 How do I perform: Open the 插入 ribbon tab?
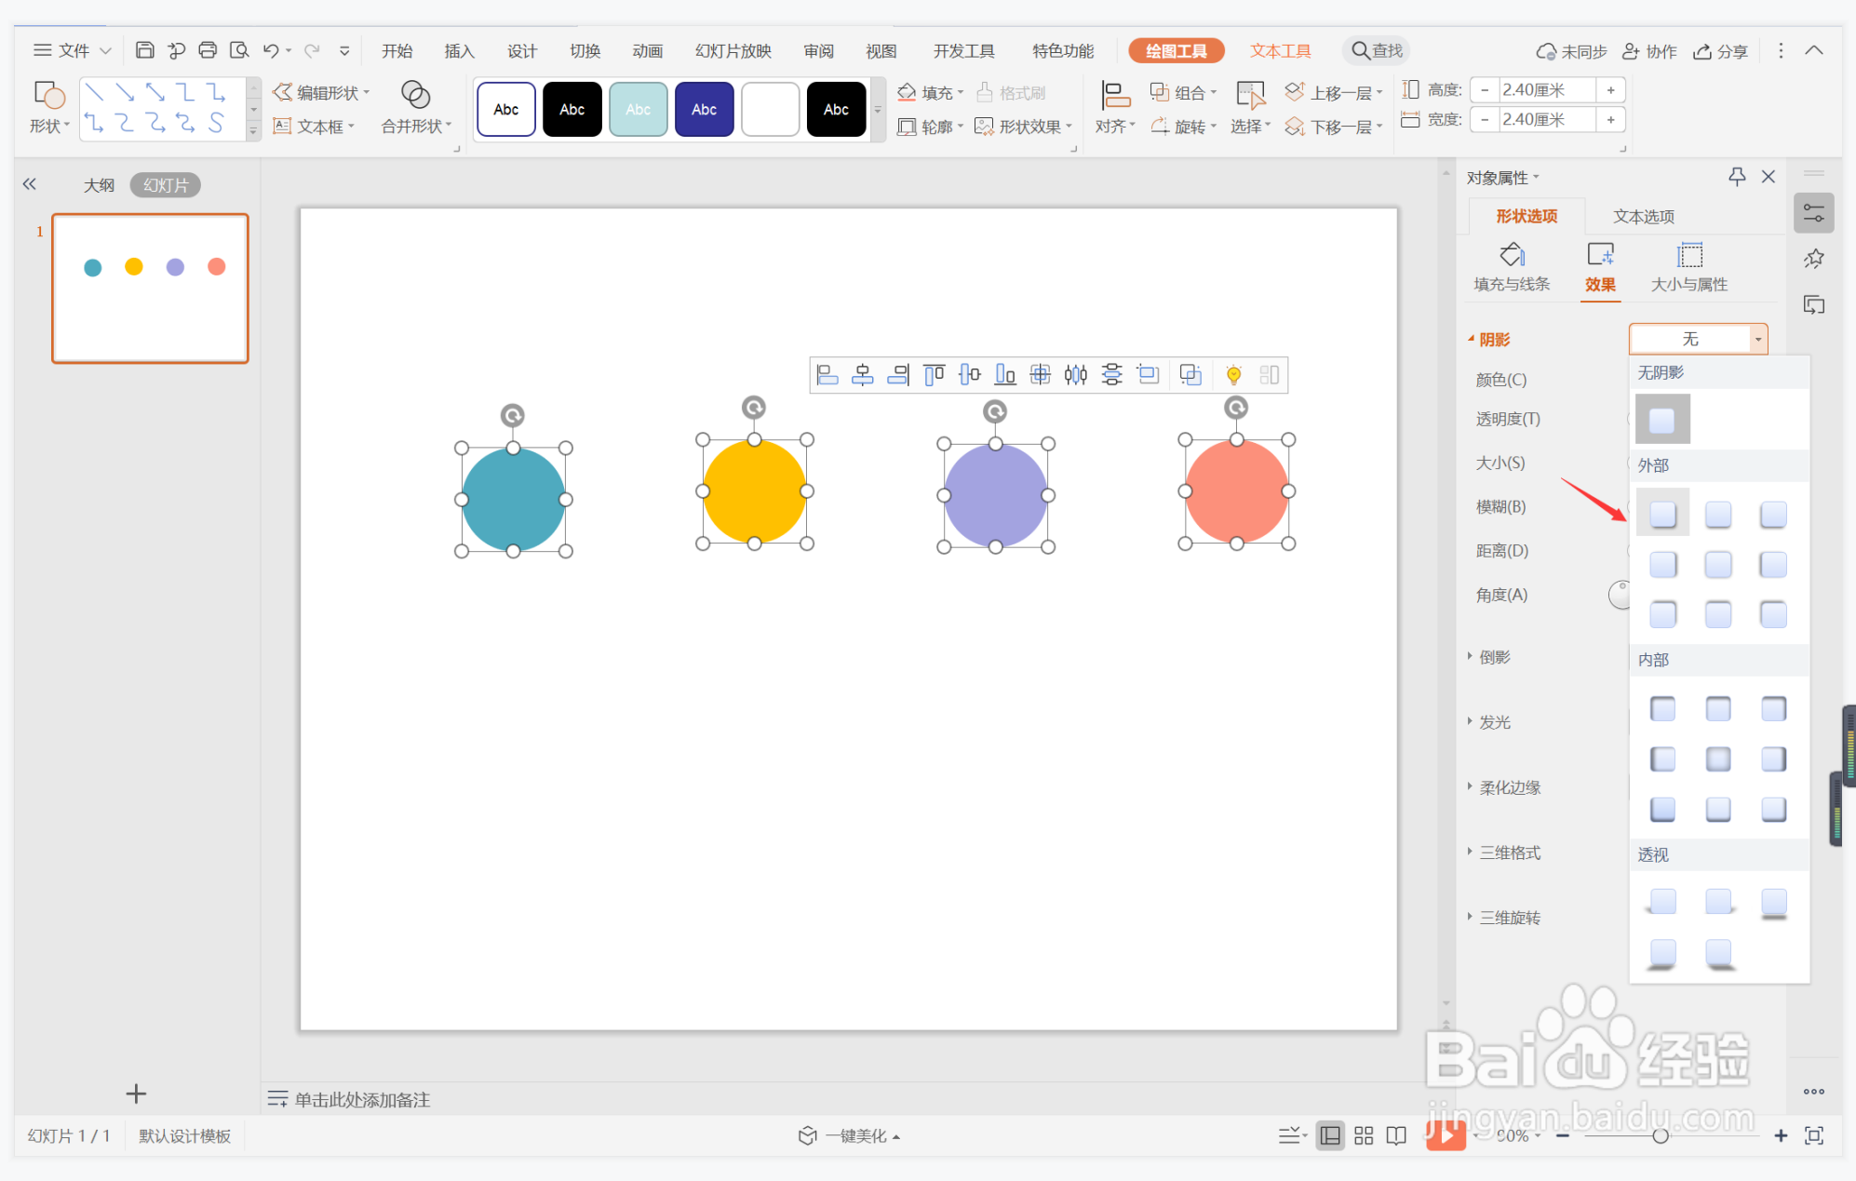coord(459,51)
